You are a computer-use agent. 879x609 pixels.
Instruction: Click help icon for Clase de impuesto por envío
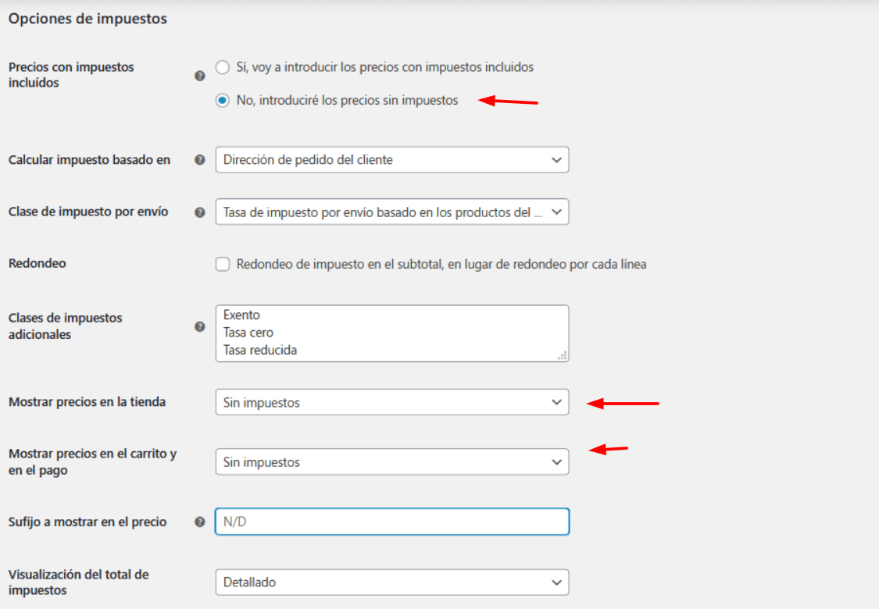(199, 212)
